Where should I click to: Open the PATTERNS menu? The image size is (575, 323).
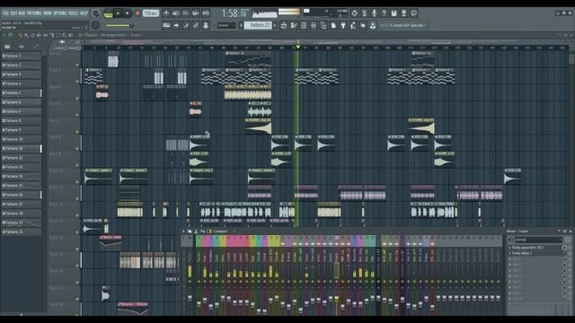tap(34, 13)
